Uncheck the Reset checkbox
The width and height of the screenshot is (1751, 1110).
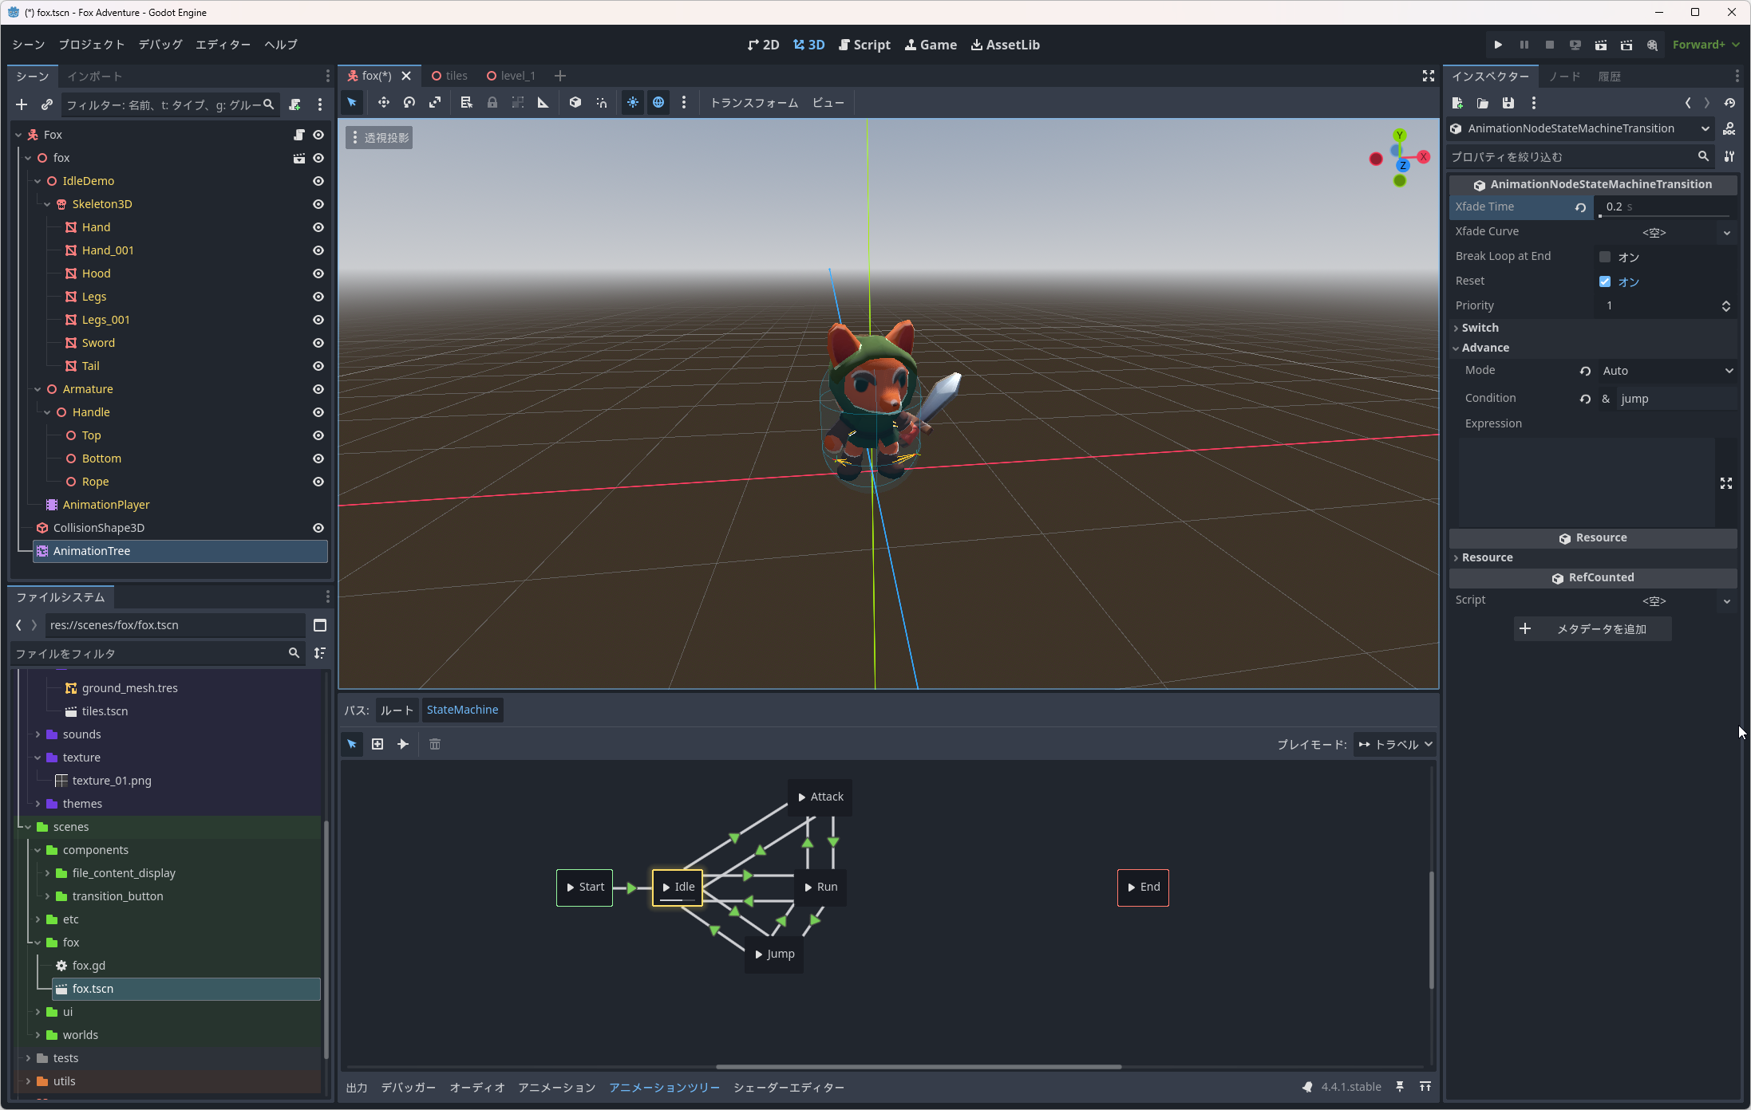pyautogui.click(x=1605, y=281)
